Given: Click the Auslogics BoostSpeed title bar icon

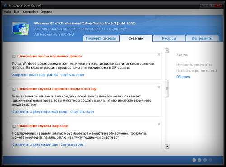Looking at the screenshot, I should pyautogui.click(x=5, y=5).
